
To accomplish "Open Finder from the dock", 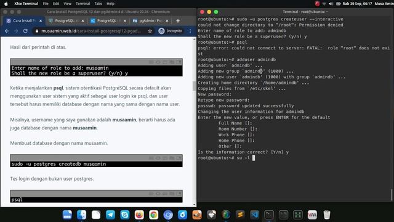I will 82,215.
